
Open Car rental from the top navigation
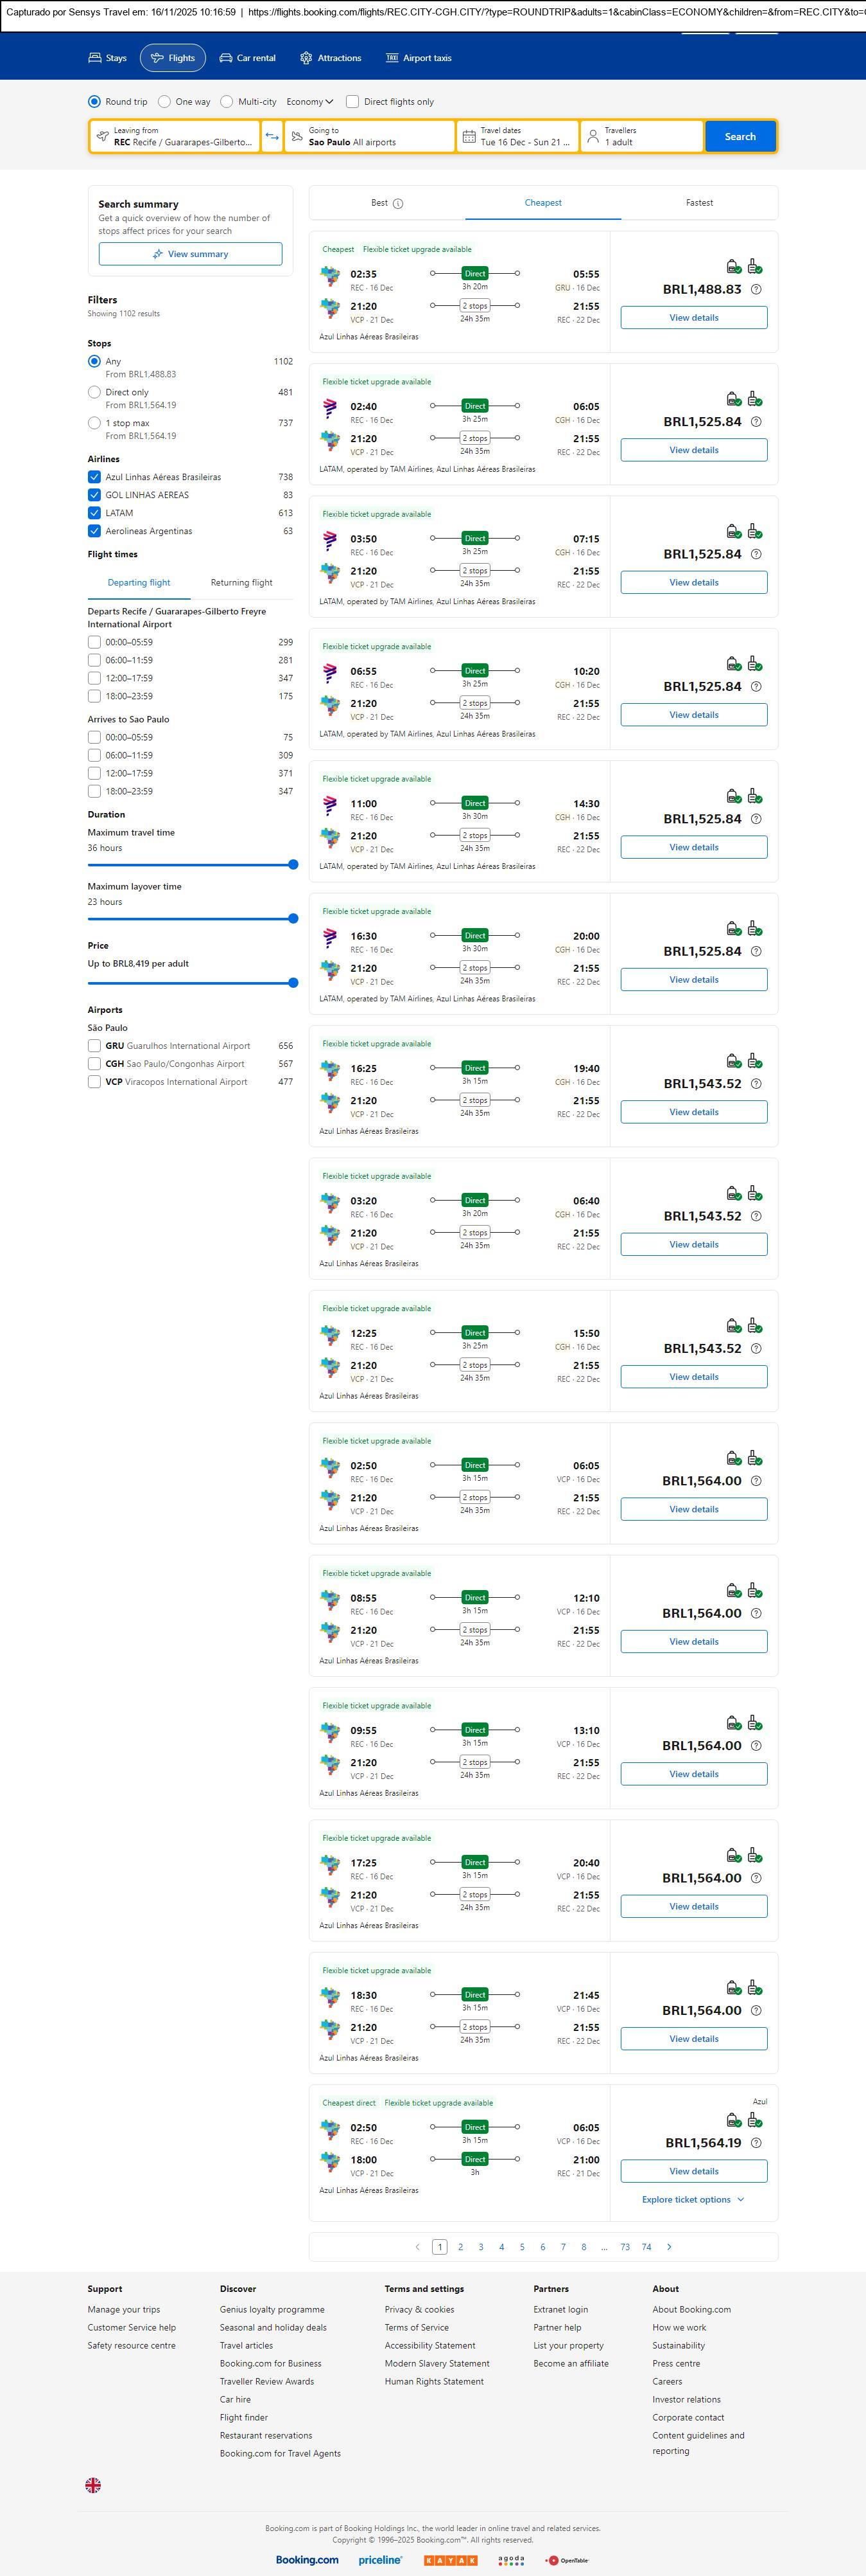tap(247, 58)
